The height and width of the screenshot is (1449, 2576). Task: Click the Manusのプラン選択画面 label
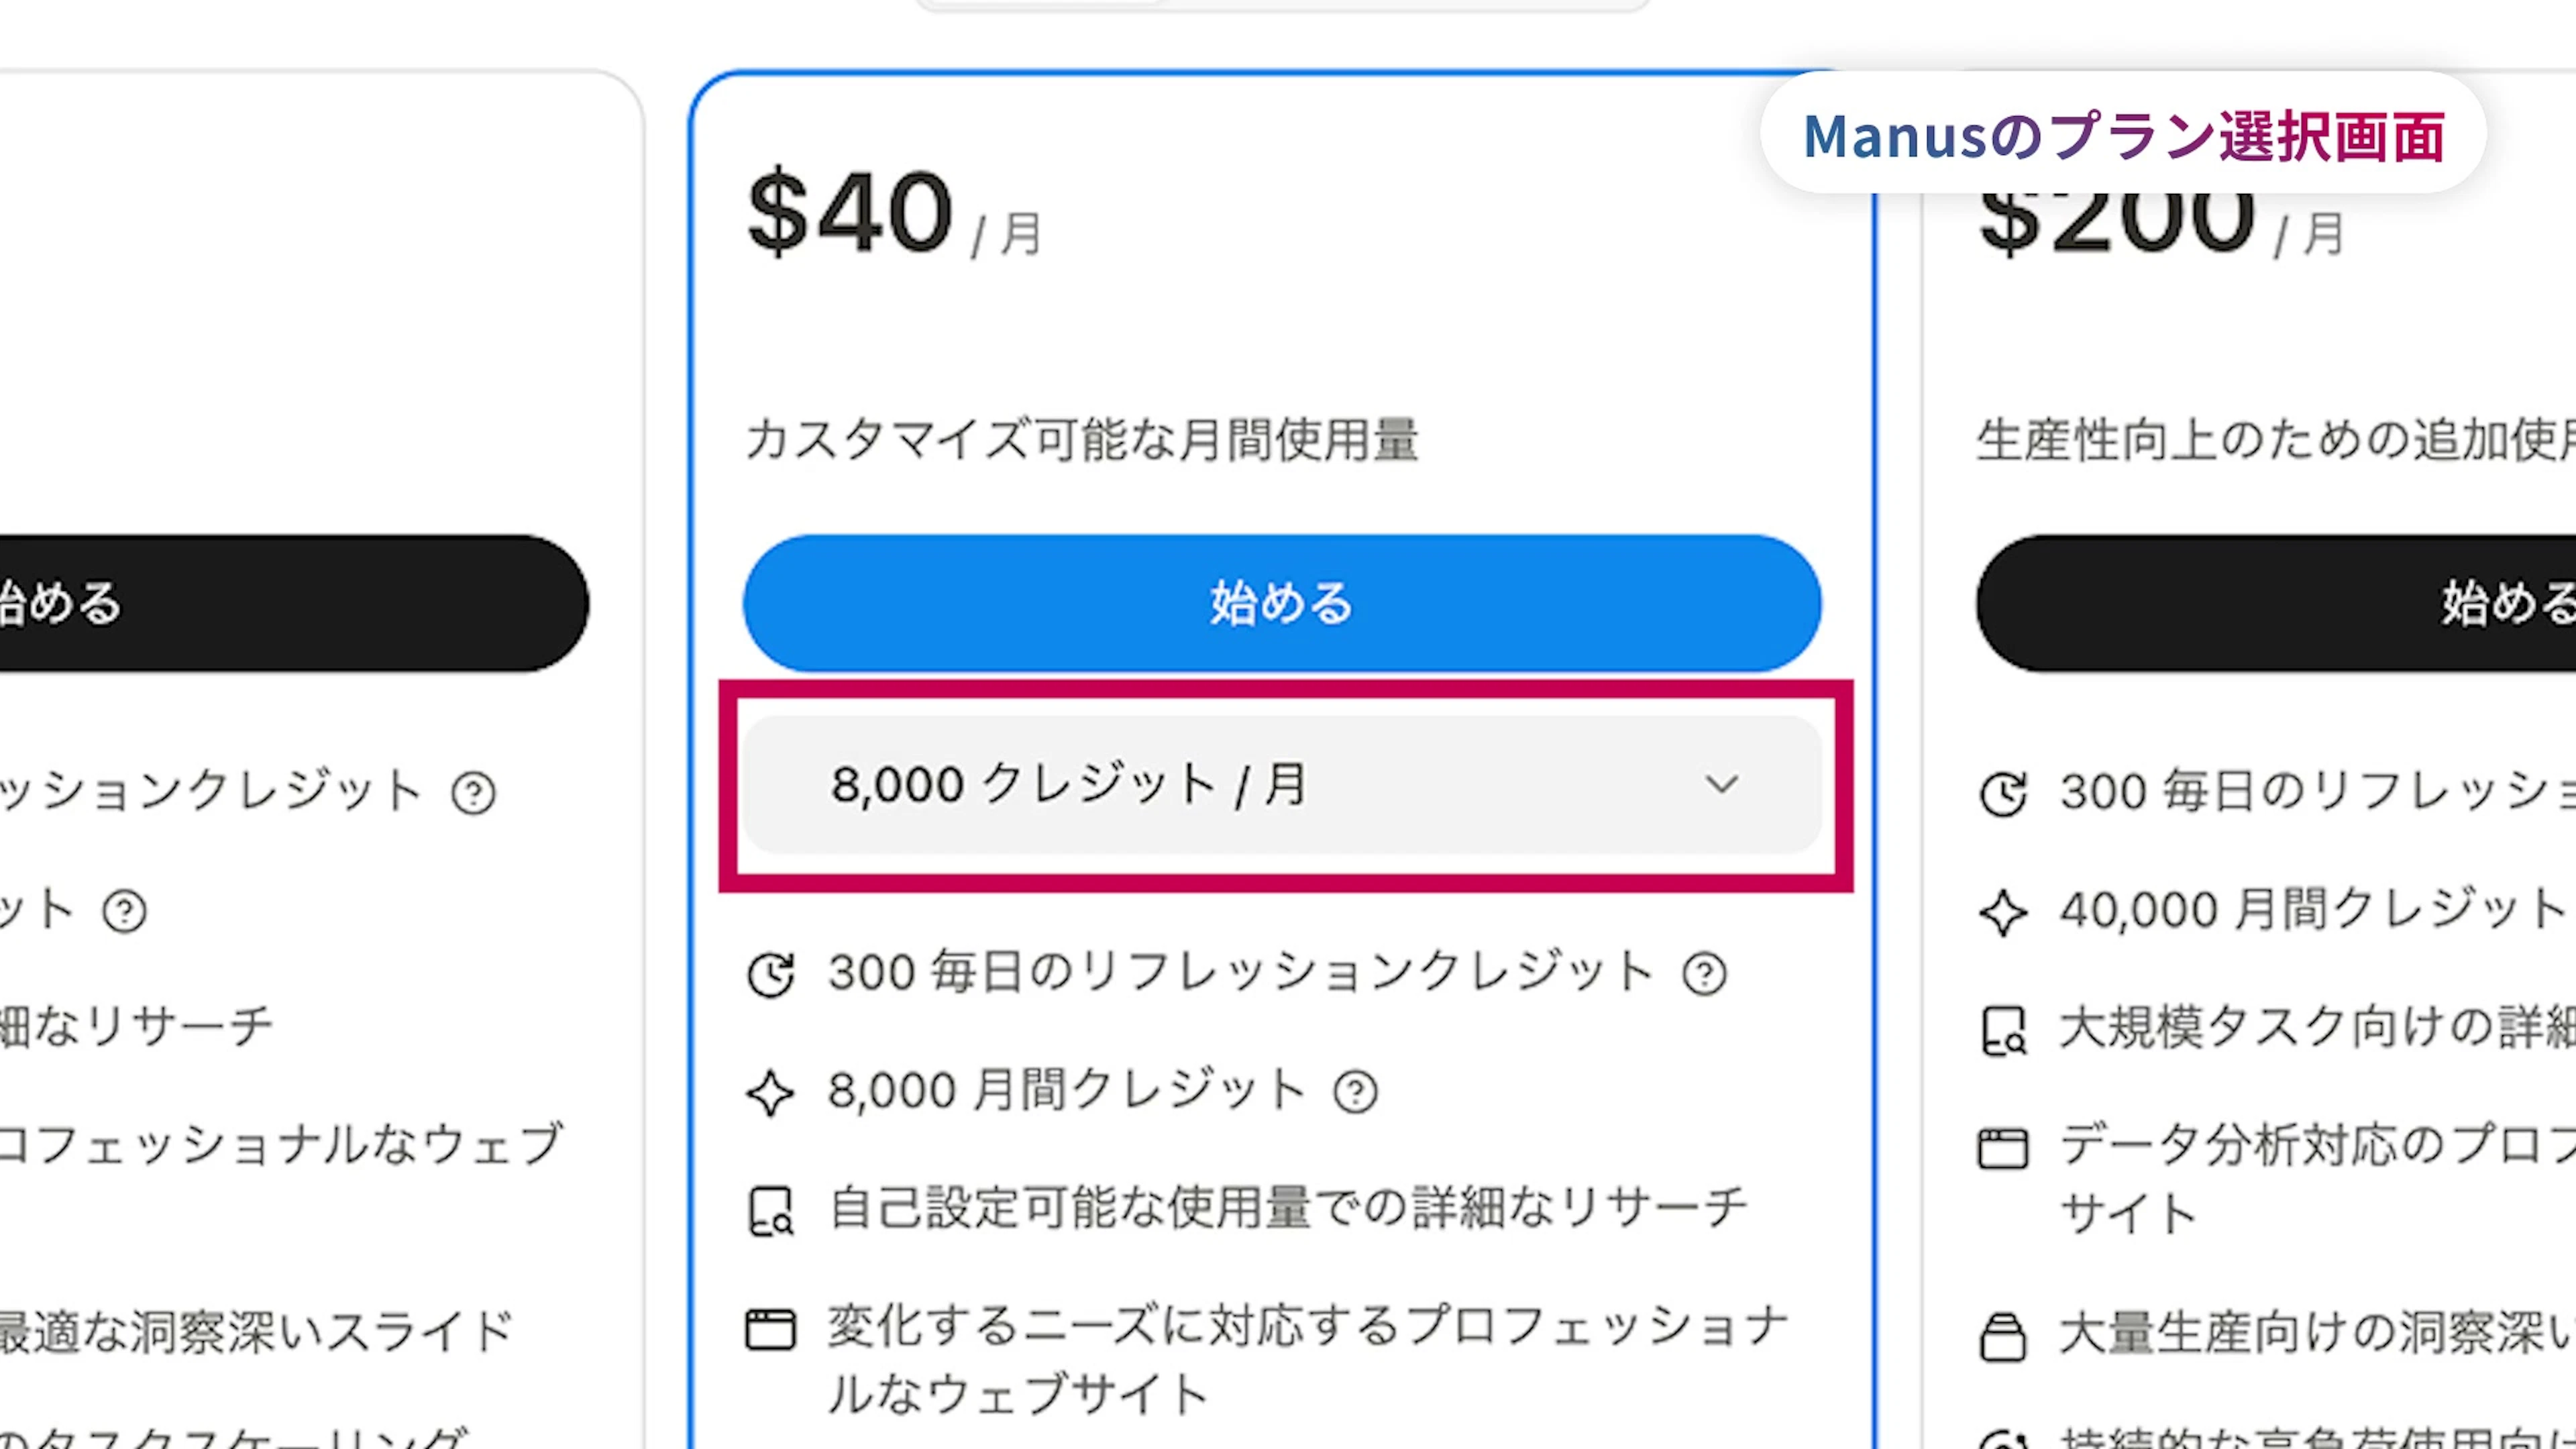point(2123,136)
